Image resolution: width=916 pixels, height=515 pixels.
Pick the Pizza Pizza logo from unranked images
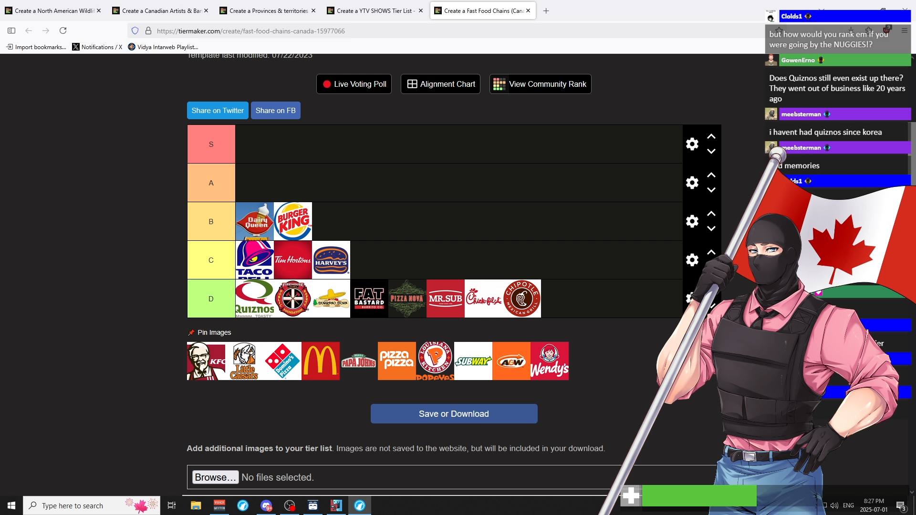click(x=397, y=361)
